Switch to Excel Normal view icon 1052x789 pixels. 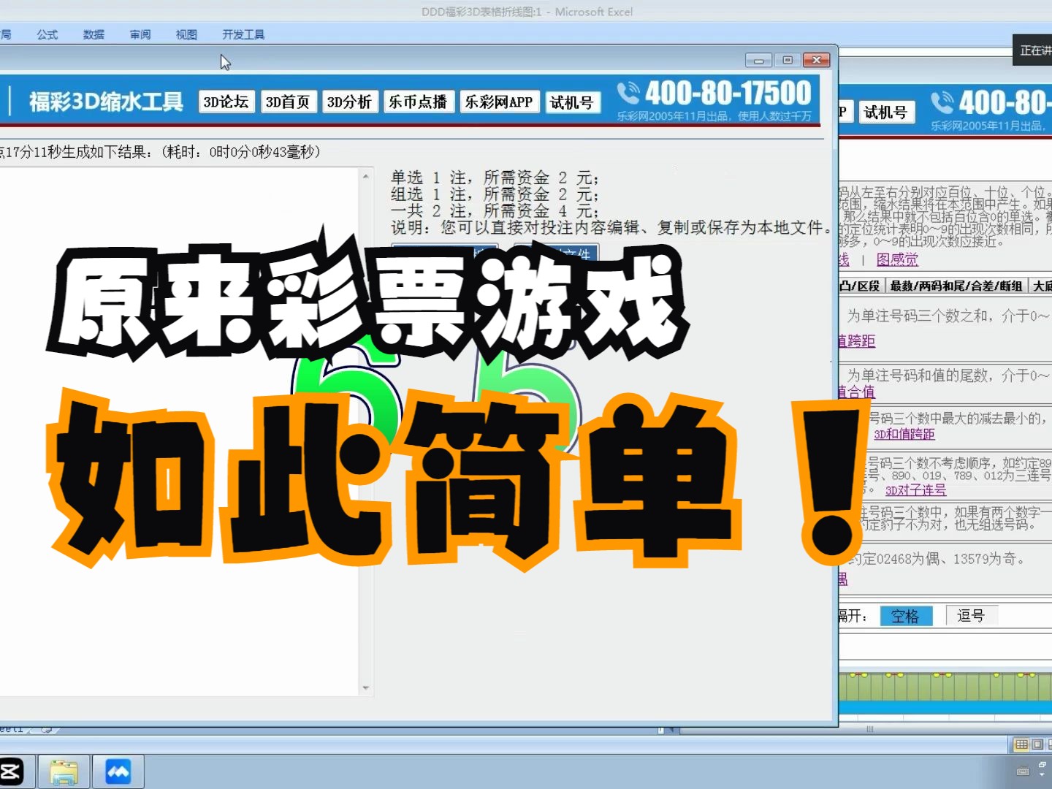click(1021, 744)
